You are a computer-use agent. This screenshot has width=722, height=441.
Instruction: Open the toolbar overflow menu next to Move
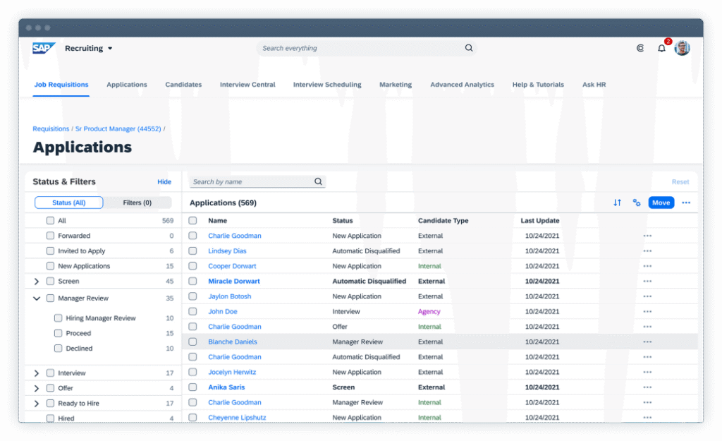(x=686, y=203)
